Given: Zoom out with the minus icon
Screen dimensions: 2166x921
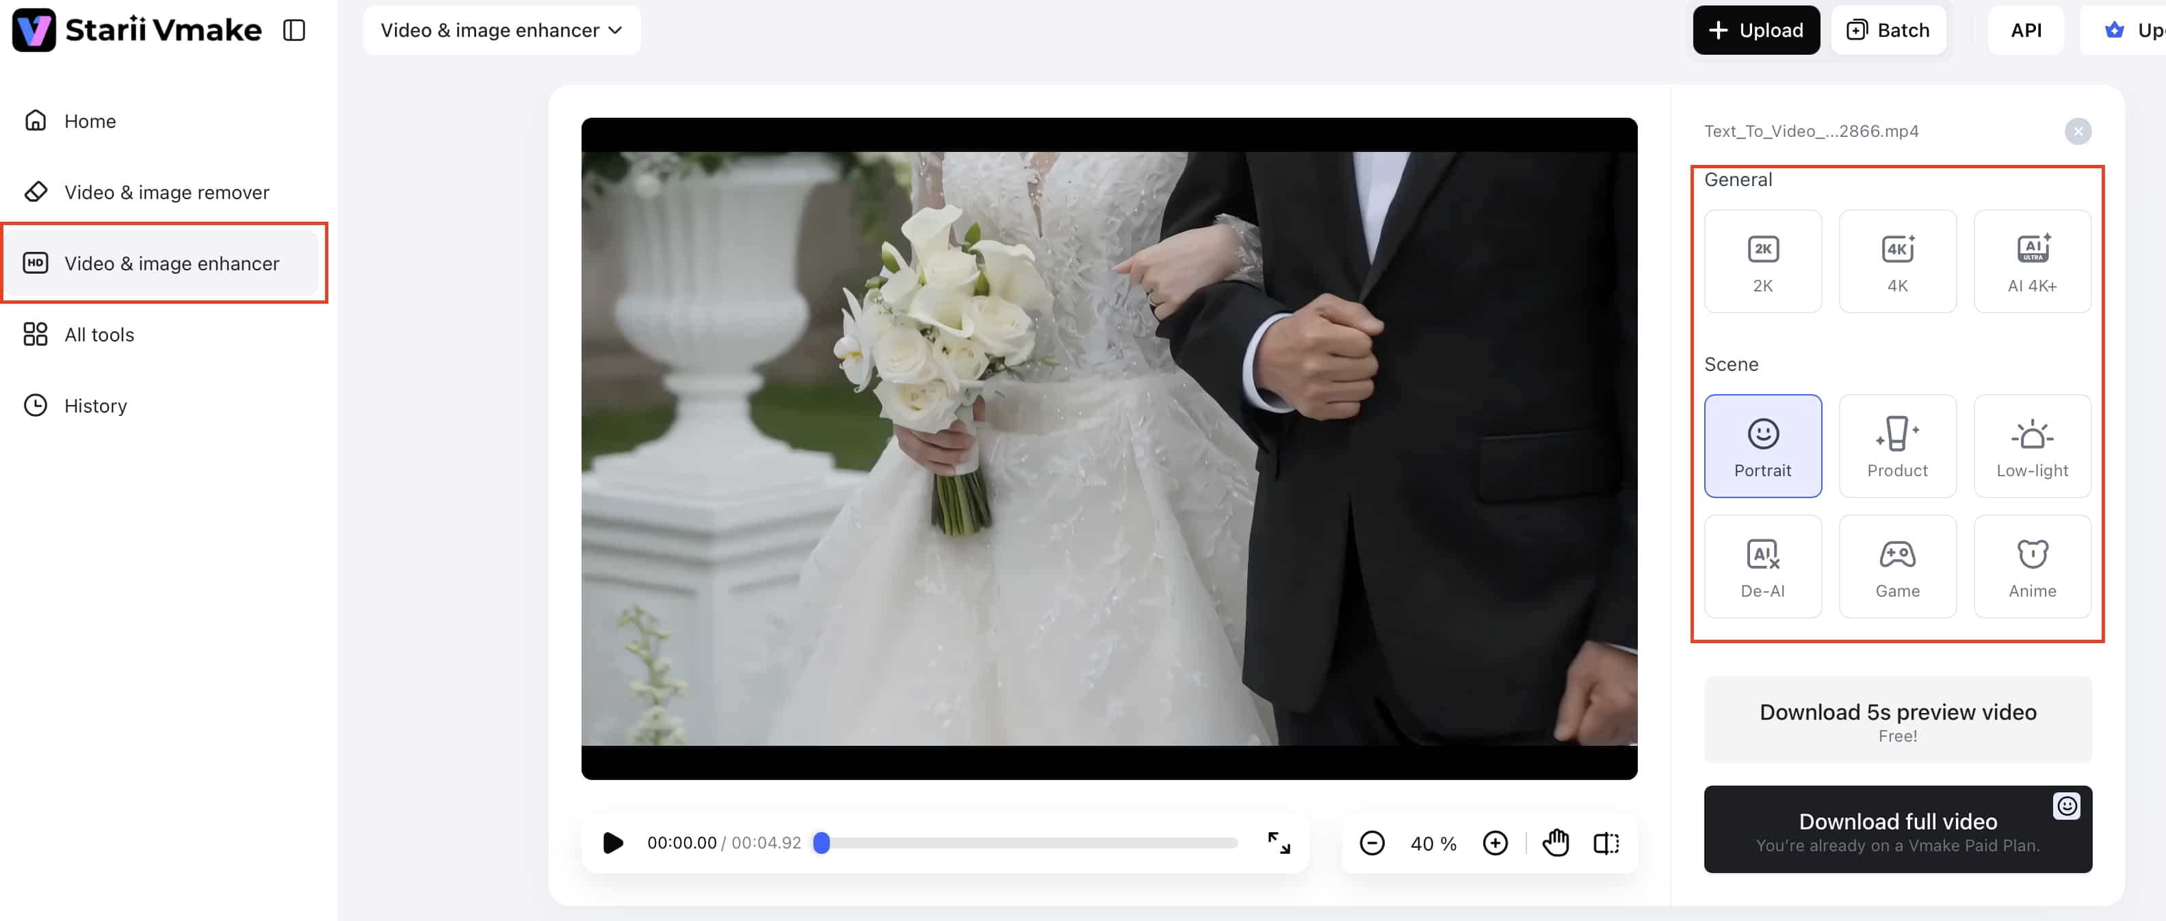Looking at the screenshot, I should (1372, 843).
